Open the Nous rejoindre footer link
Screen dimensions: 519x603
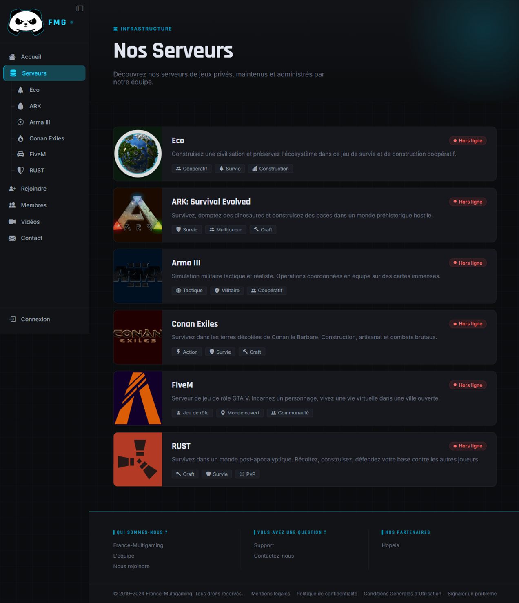pyautogui.click(x=131, y=566)
